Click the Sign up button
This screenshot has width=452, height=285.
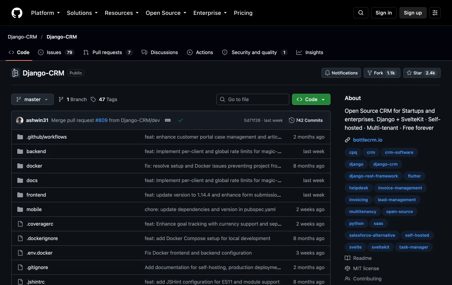(x=413, y=13)
